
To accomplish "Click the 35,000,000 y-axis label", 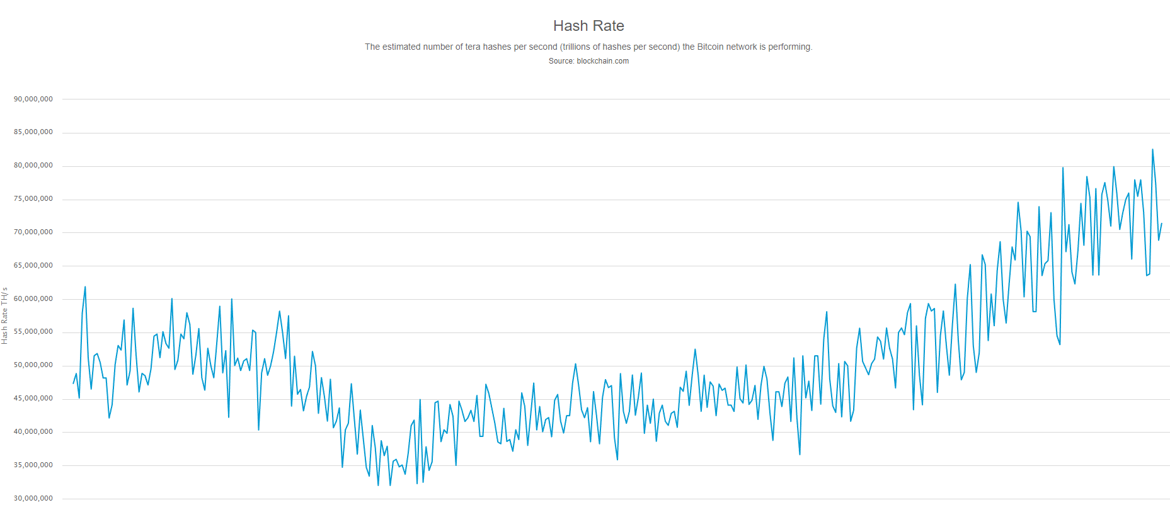I will 33,465.
